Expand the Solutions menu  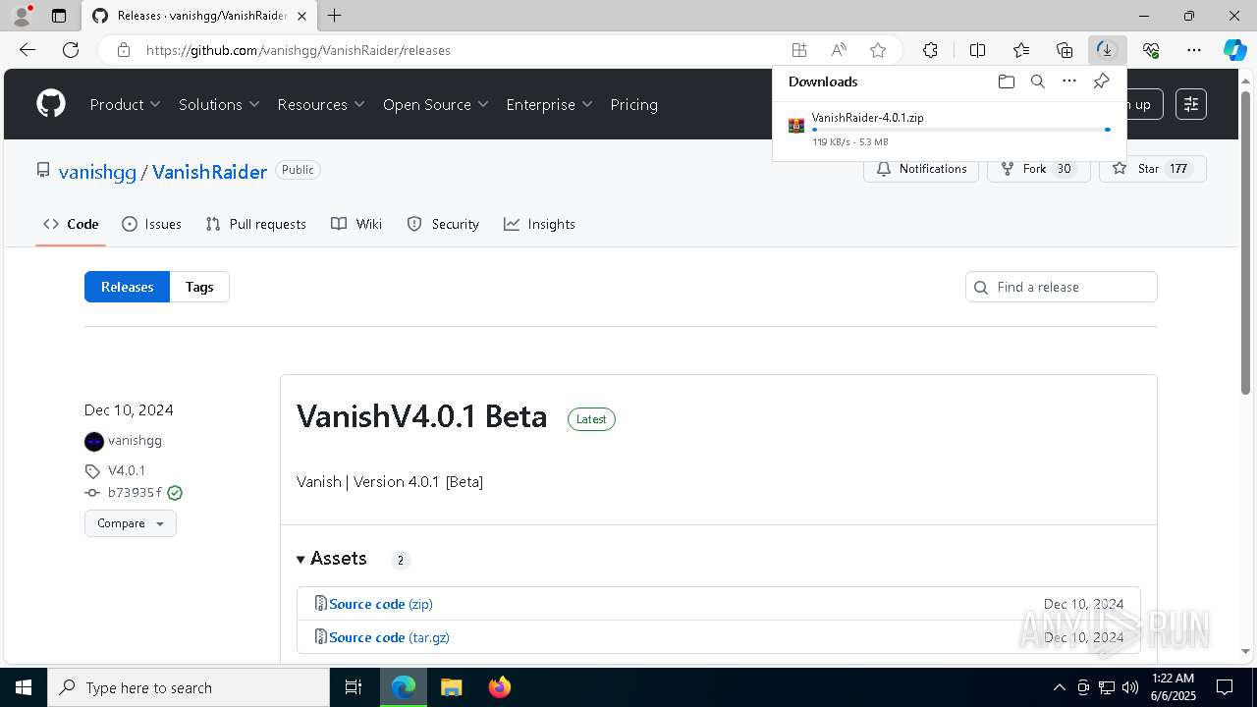point(219,104)
